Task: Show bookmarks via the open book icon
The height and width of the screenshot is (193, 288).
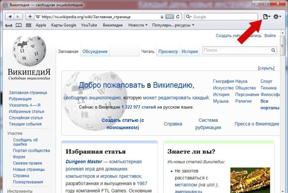Action: (19, 25)
